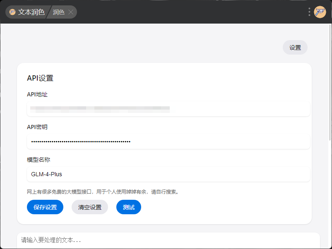The image size is (332, 249).
Task: Select the 文本润色 plugin name tab
Action: point(31,12)
